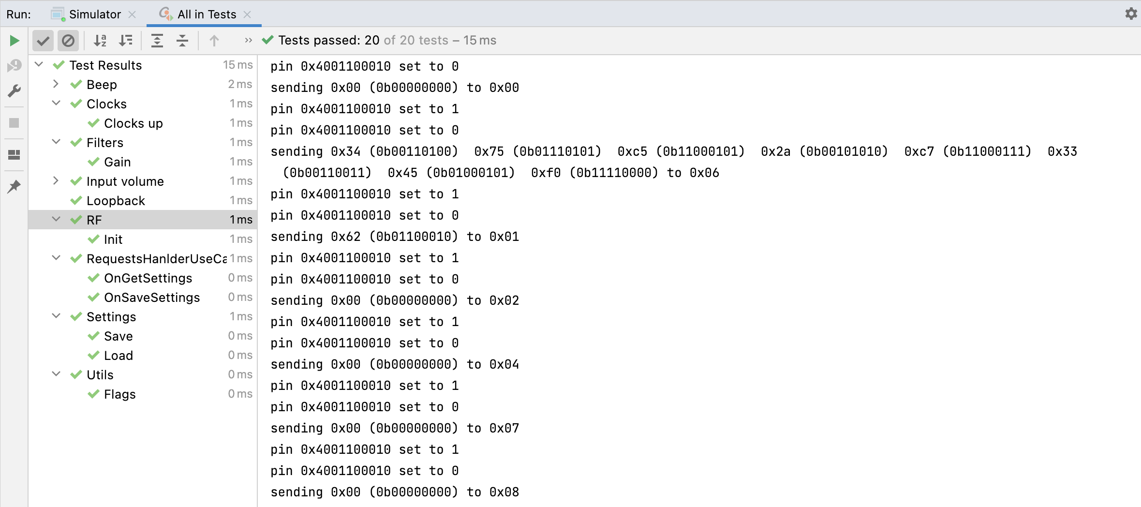Viewport: 1141px width, 507px height.
Task: Click the green Run tests play button
Action: pyautogui.click(x=15, y=41)
